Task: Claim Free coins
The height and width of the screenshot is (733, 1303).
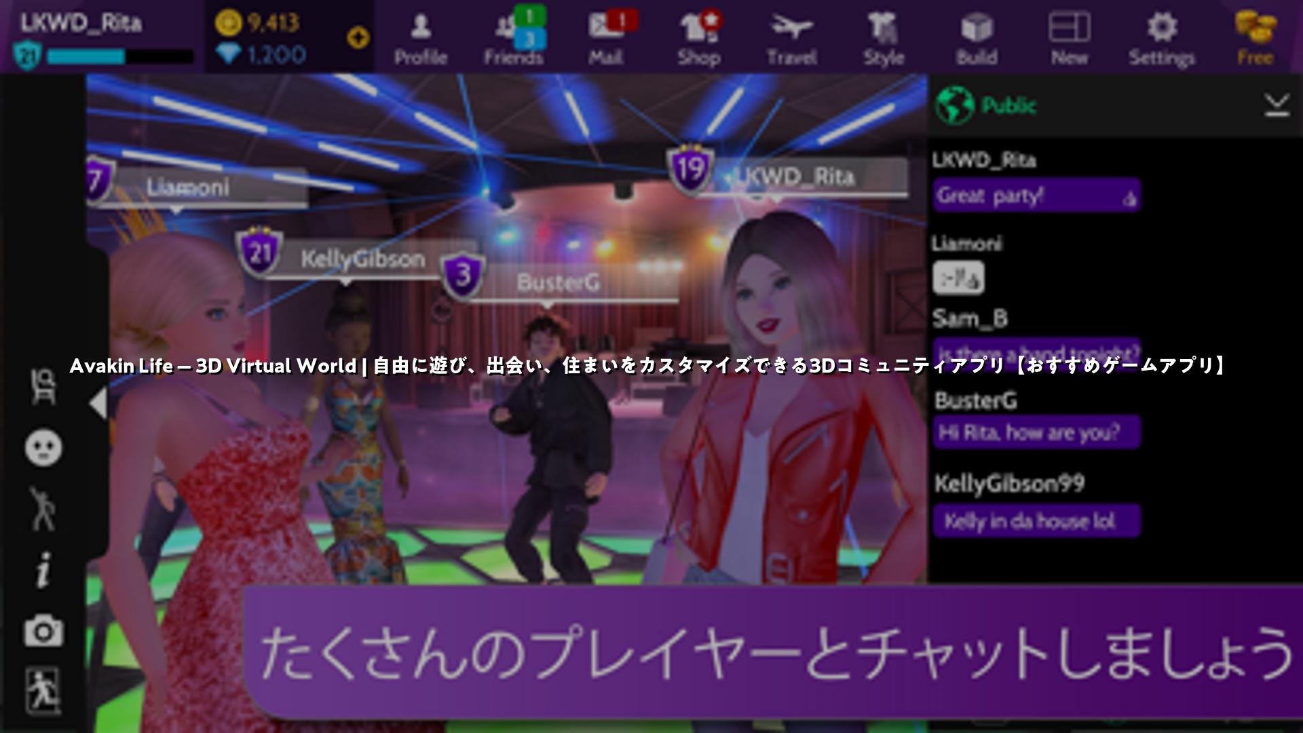Action: [1255, 39]
